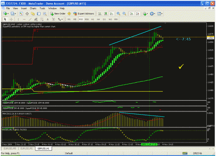The width and height of the screenshot is (216, 156).
Task: Click the 'For Help, press F1' status text
Action: coord(10,153)
